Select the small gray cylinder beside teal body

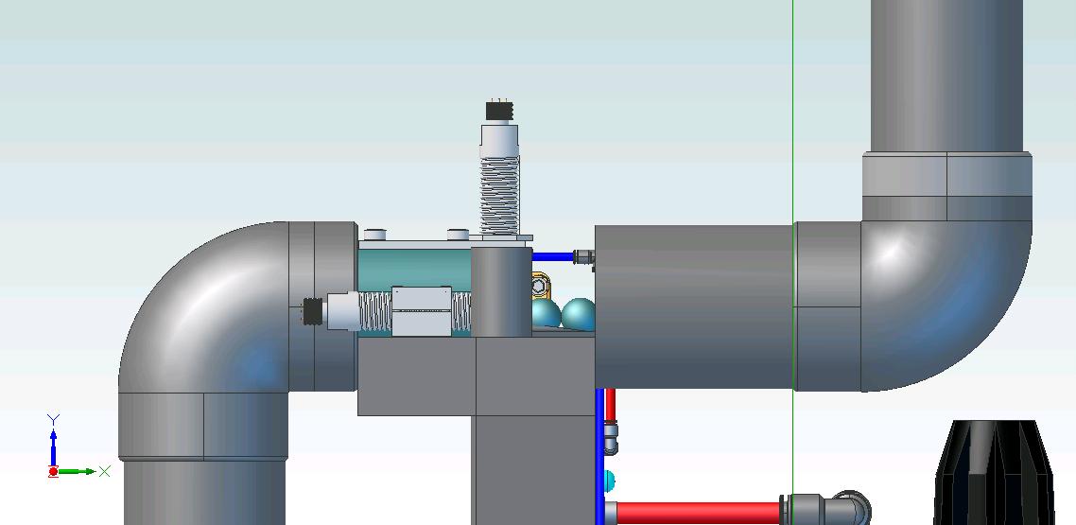[x=502, y=291]
